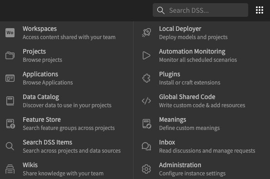
Task: Go to Local Deployer
Action: 180,29
